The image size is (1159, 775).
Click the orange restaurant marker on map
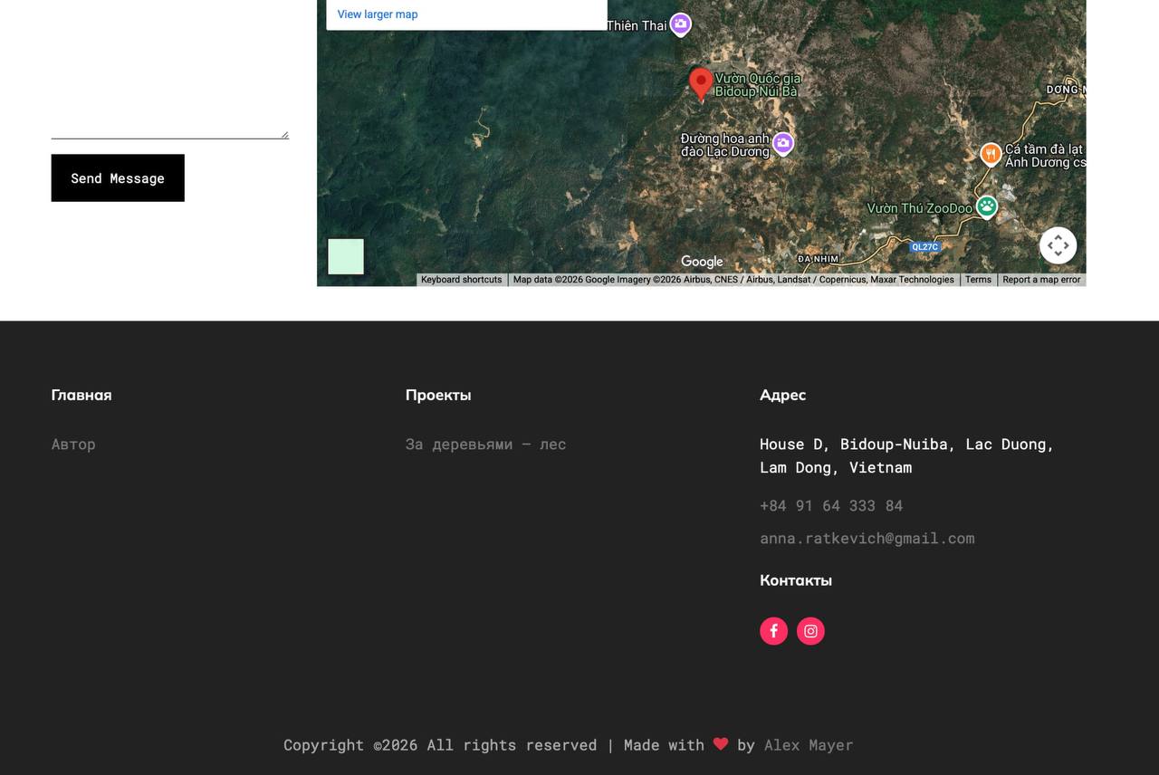[991, 154]
